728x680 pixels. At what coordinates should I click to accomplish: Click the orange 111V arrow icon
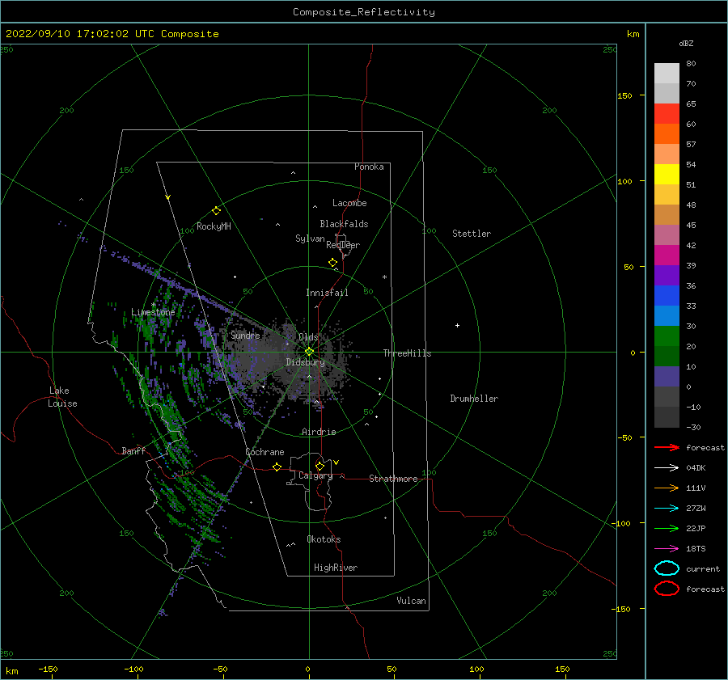[x=667, y=488]
